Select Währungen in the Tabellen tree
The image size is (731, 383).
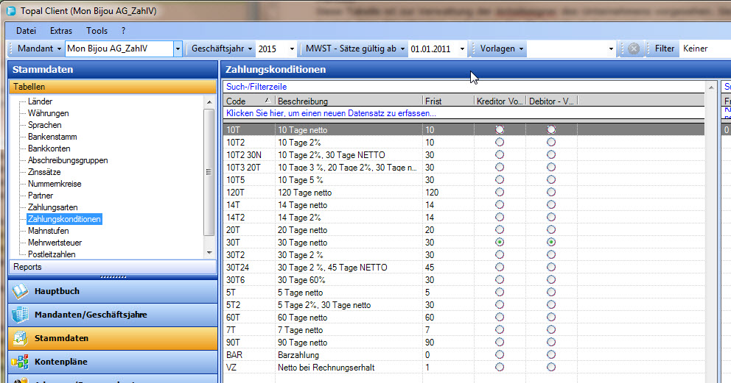point(49,113)
